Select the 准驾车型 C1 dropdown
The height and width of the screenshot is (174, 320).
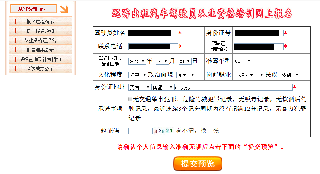[x=243, y=61]
